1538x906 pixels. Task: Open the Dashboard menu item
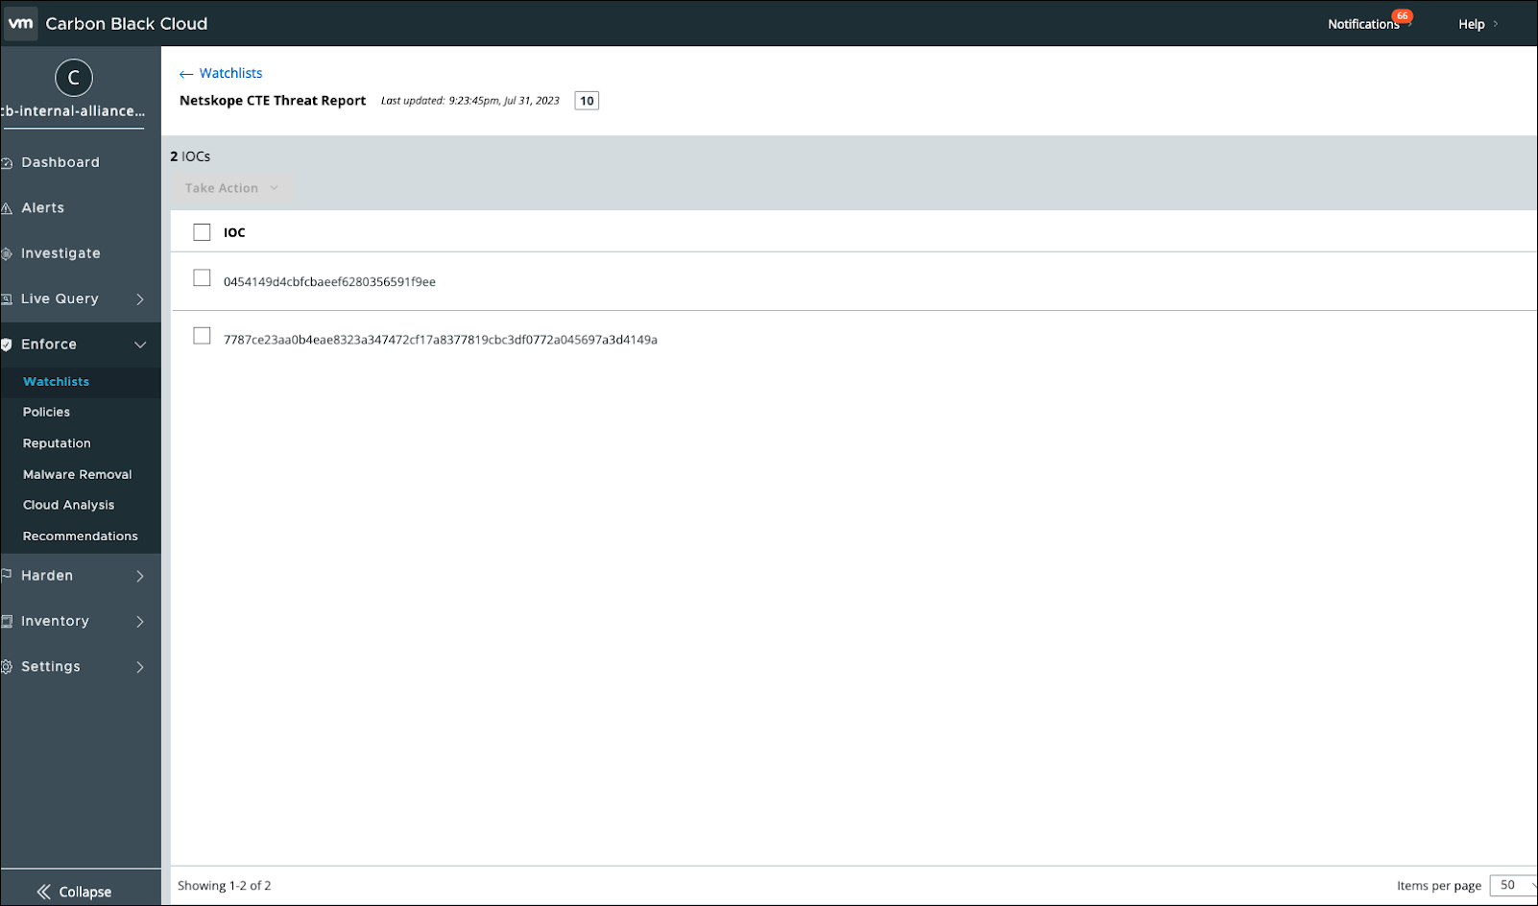point(60,162)
